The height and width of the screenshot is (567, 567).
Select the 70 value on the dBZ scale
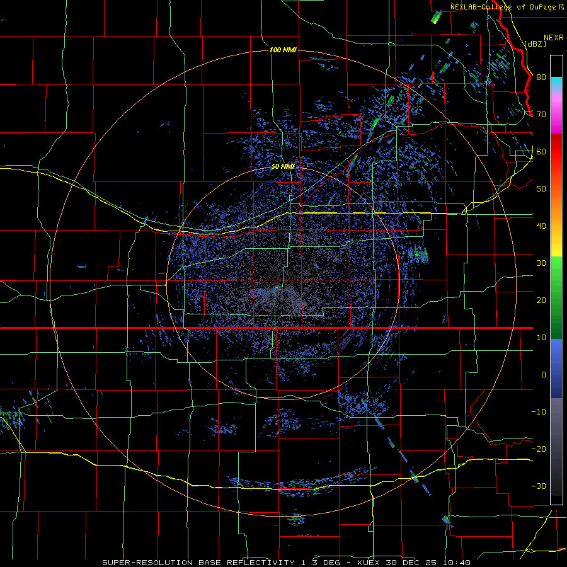[541, 115]
